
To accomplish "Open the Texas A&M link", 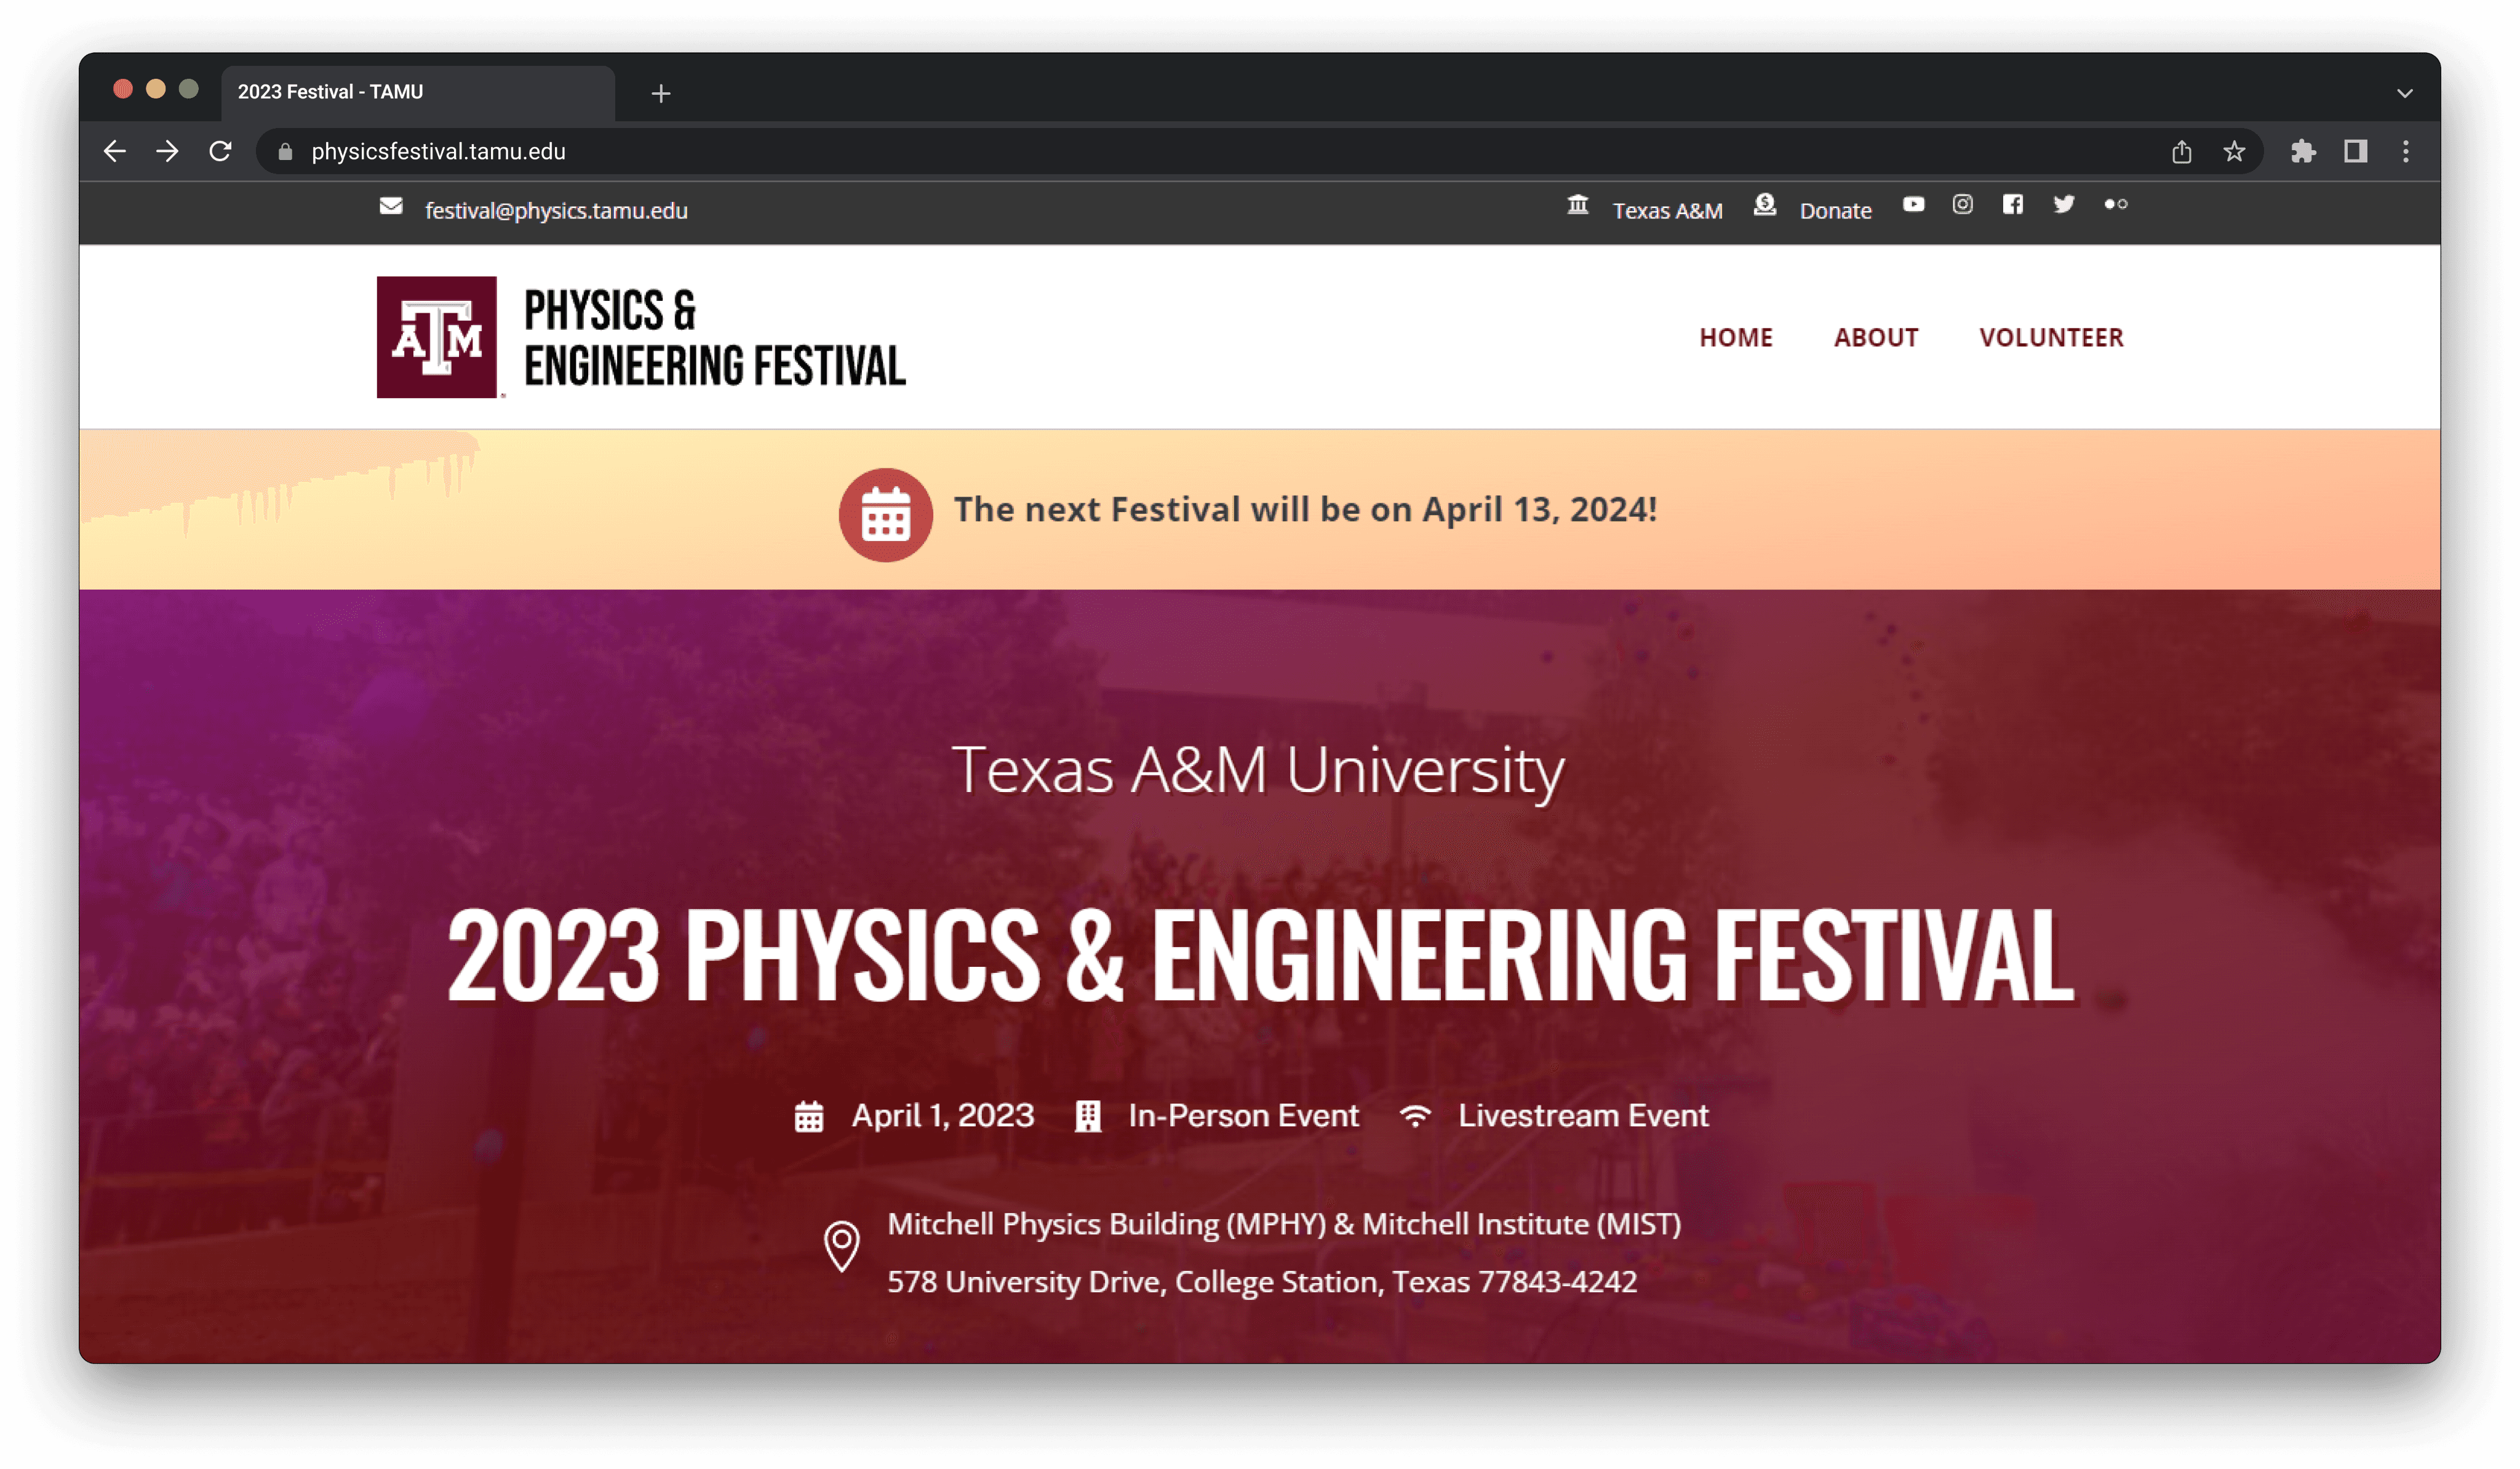I will [x=1667, y=210].
